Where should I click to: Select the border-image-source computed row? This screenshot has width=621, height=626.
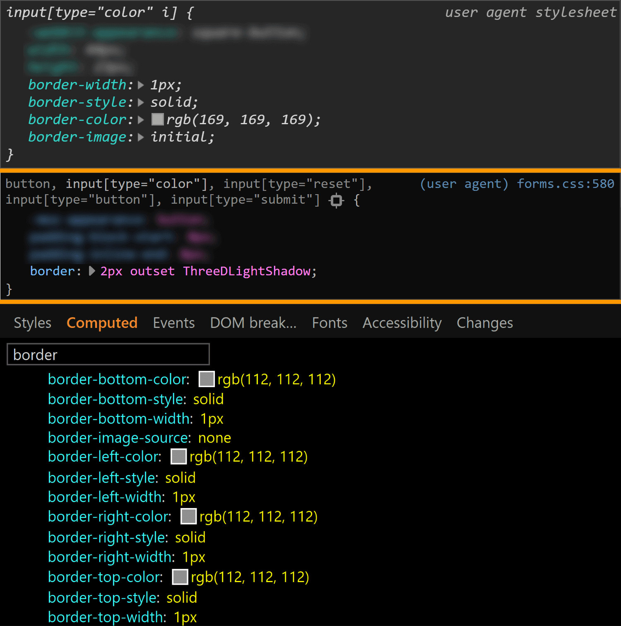tap(140, 438)
